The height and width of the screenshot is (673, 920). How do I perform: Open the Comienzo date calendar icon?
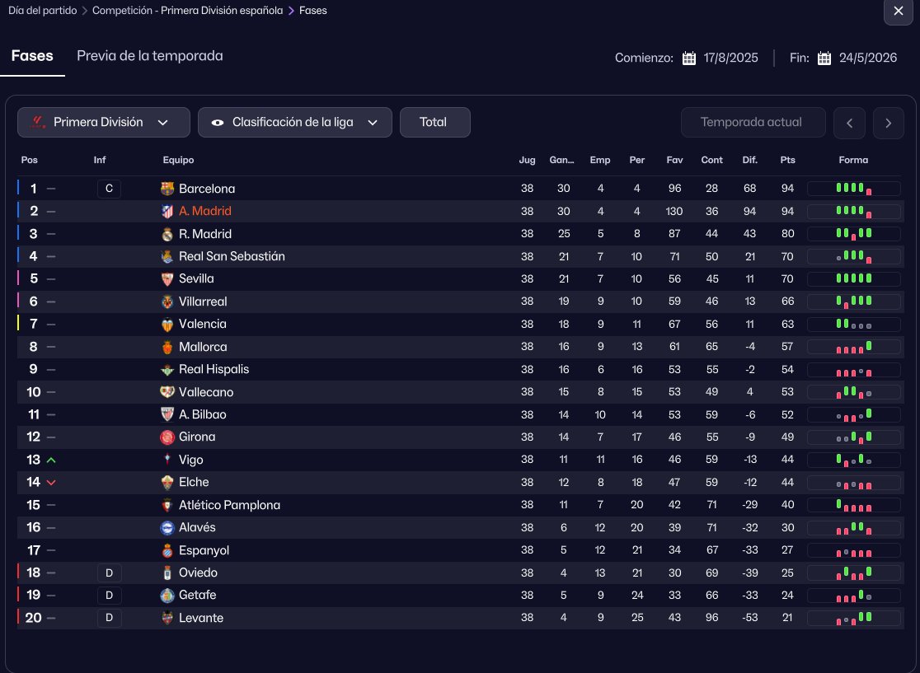point(689,58)
